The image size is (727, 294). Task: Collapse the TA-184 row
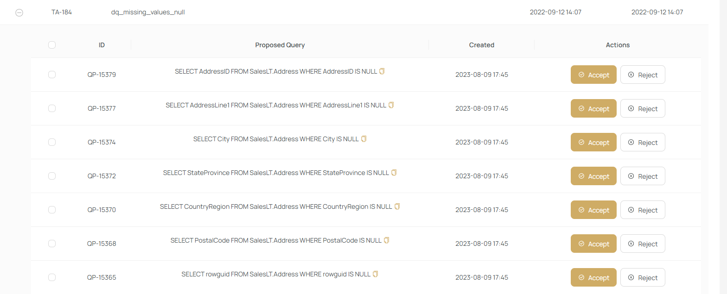click(19, 13)
